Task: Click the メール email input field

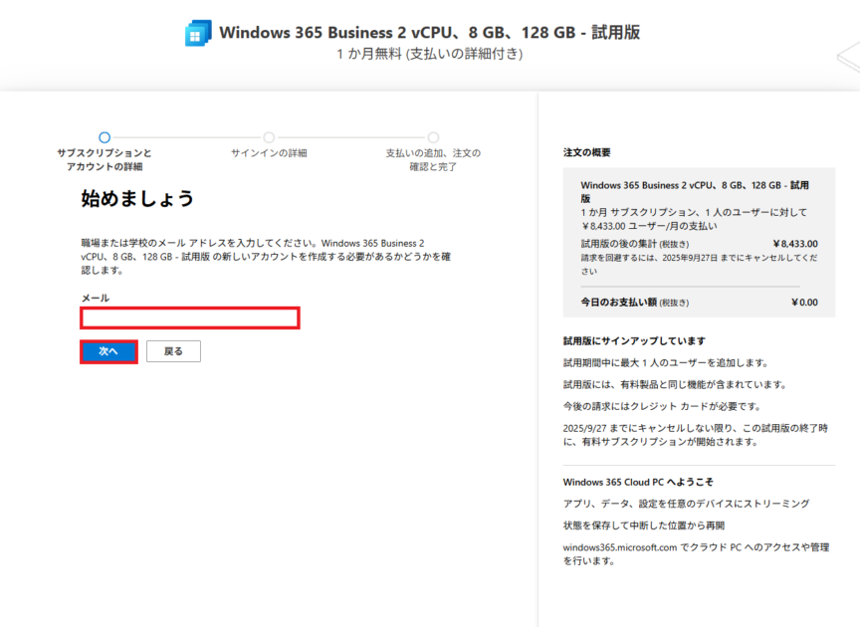Action: [x=190, y=318]
